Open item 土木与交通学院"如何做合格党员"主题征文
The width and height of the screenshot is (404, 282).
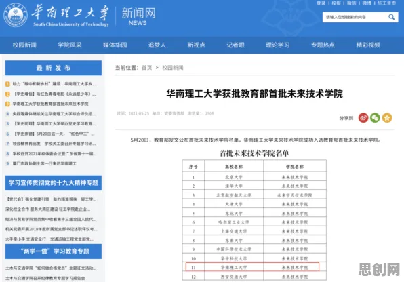tap(51, 268)
